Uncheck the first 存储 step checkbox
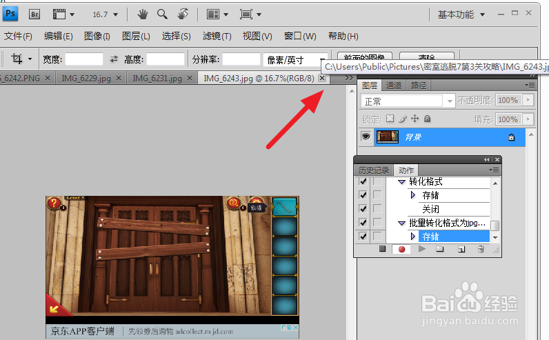The height and width of the screenshot is (340, 549). click(363, 194)
